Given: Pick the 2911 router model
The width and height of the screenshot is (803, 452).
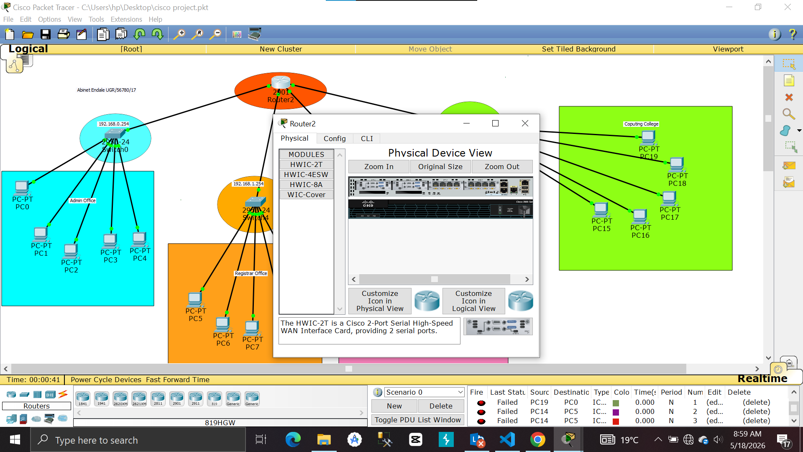Looking at the screenshot, I should [x=195, y=398].
